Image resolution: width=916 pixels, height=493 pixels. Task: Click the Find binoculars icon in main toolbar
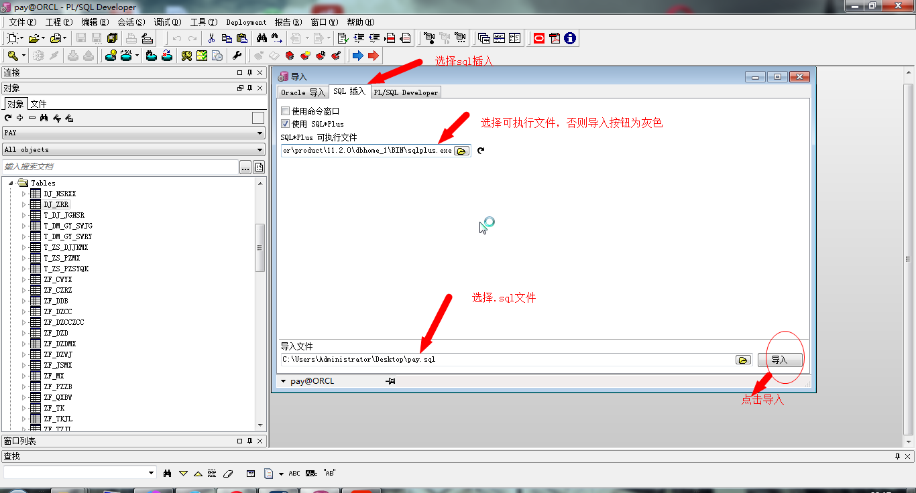[262, 38]
